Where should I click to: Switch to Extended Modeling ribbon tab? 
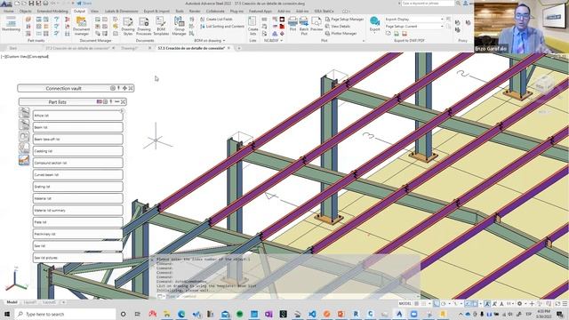click(52, 12)
